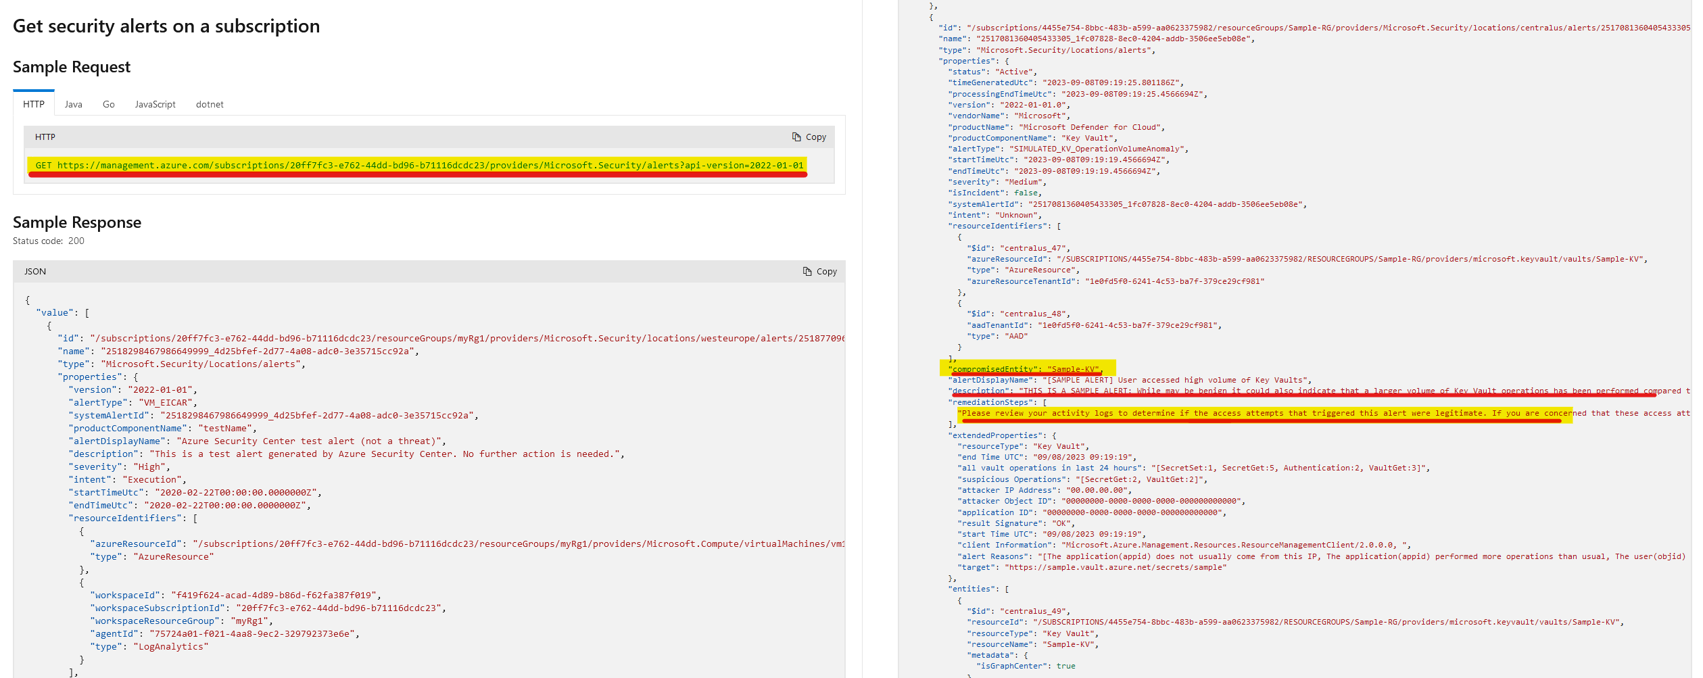
Task: Click the "Status code: 200" text
Action: 49,241
